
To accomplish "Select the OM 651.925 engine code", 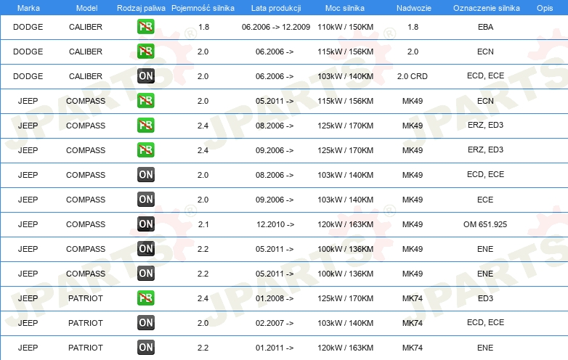I will point(485,224).
